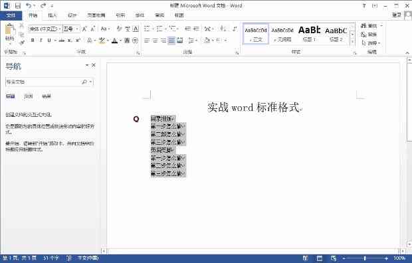Toggle show paragraph marks
The width and height of the screenshot is (412, 263).
[x=235, y=29]
